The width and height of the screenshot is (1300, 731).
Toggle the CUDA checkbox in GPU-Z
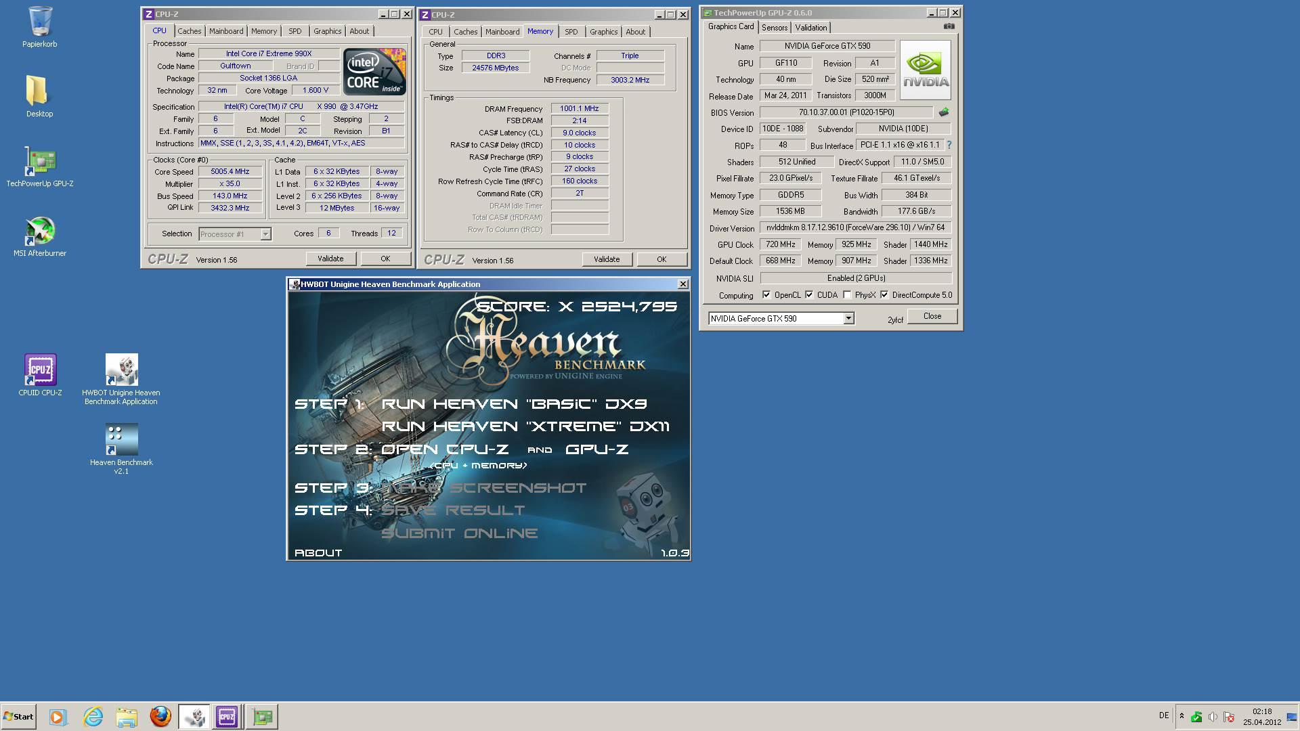(809, 295)
